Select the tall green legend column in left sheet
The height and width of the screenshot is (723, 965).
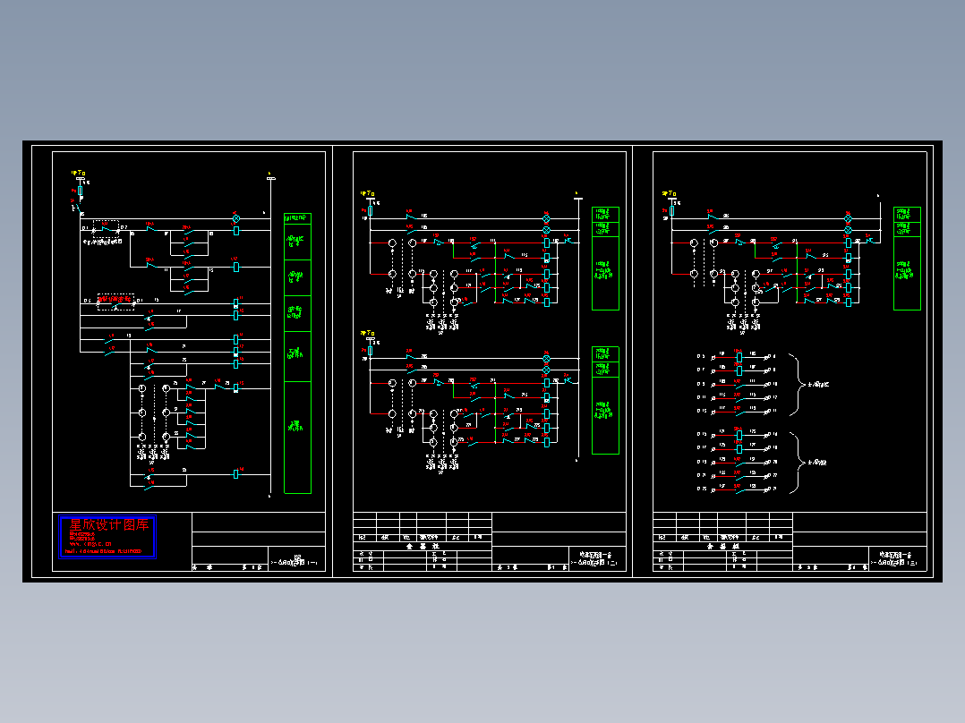tap(297, 353)
